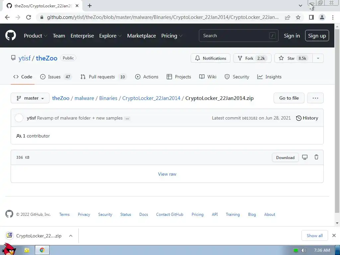Open theZoo repository title link
Viewport: 340px width, 255px height.
coord(46,58)
